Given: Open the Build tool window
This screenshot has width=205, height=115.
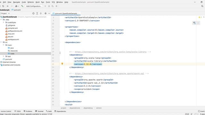Looking at the screenshot, I should 49,111.
